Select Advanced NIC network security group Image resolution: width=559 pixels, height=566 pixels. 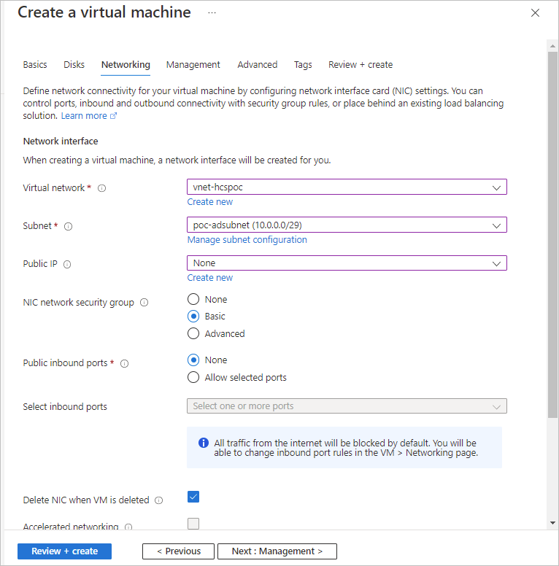pyautogui.click(x=193, y=333)
